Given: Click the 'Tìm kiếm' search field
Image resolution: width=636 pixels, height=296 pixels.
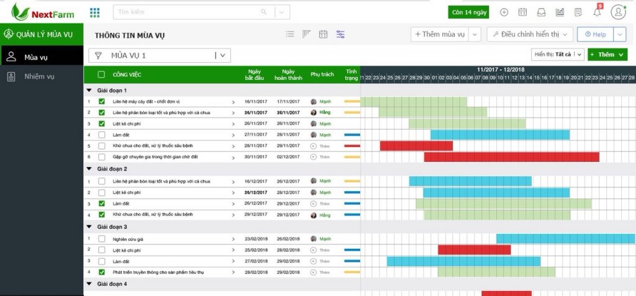Looking at the screenshot, I should [186, 12].
